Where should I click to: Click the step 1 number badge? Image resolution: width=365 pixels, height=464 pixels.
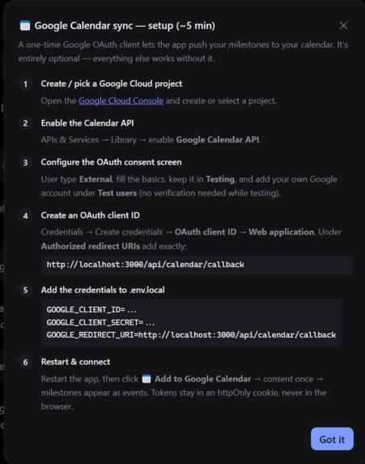[25, 84]
